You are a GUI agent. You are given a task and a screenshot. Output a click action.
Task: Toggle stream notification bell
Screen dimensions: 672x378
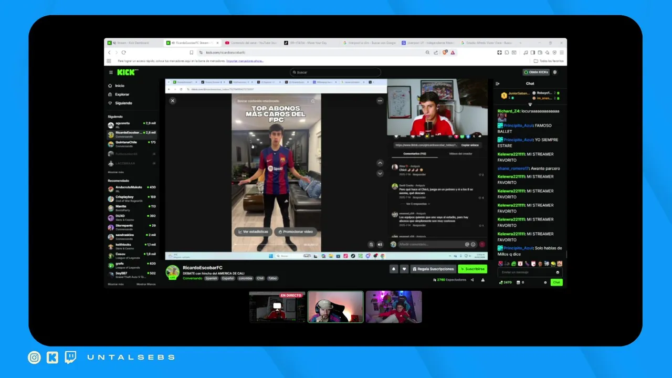point(393,269)
